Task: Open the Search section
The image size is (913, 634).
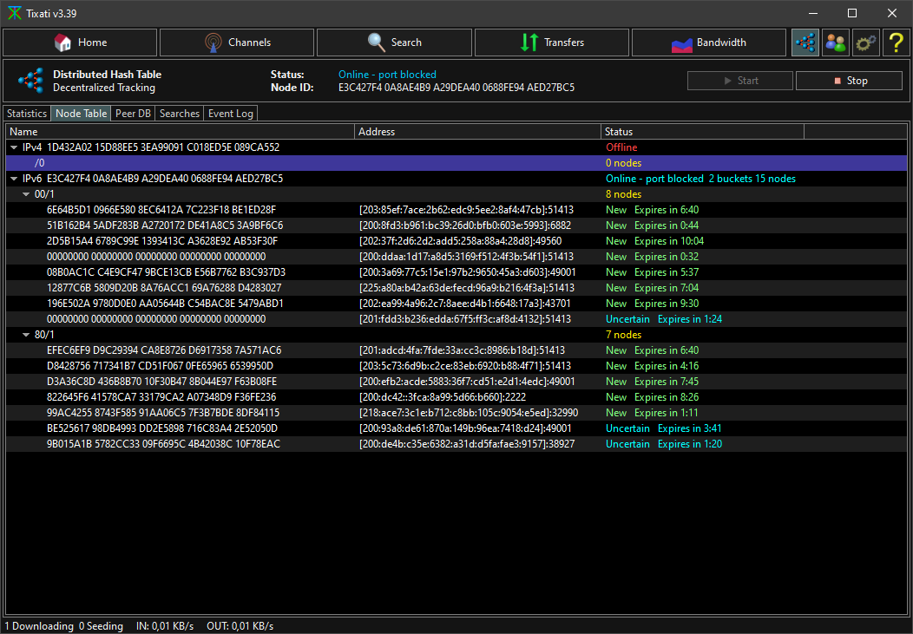Action: pos(395,42)
